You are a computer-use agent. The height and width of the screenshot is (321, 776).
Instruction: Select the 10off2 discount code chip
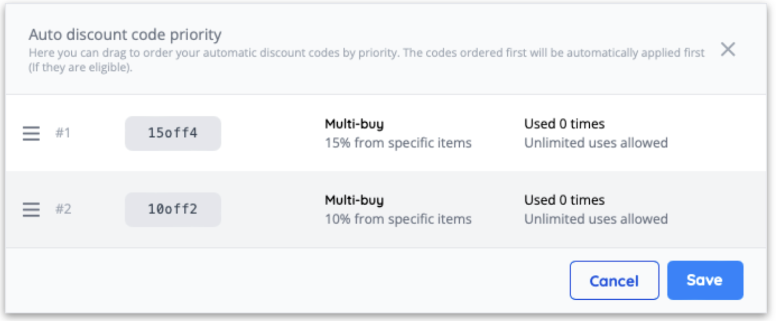[173, 209]
